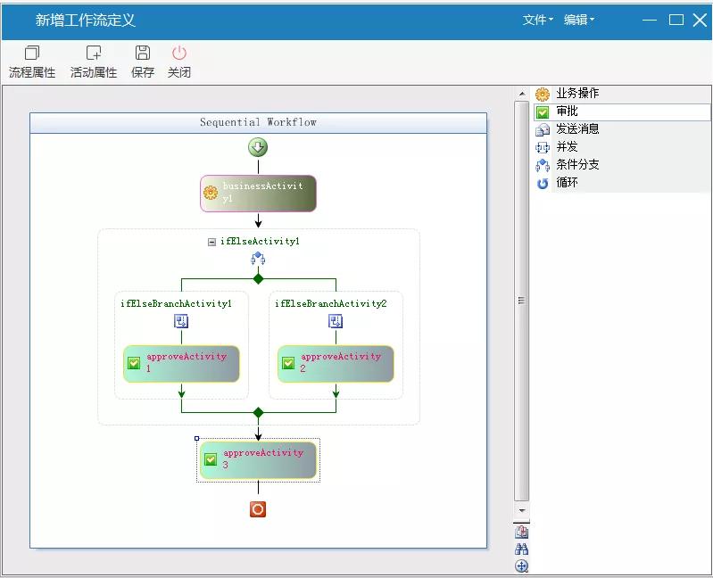Select ifElseBranchActivity1 title

coord(176,303)
